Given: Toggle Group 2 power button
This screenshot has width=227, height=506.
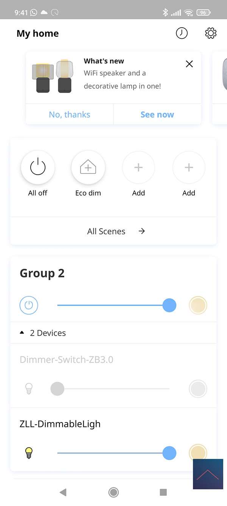Looking at the screenshot, I should 29,305.
